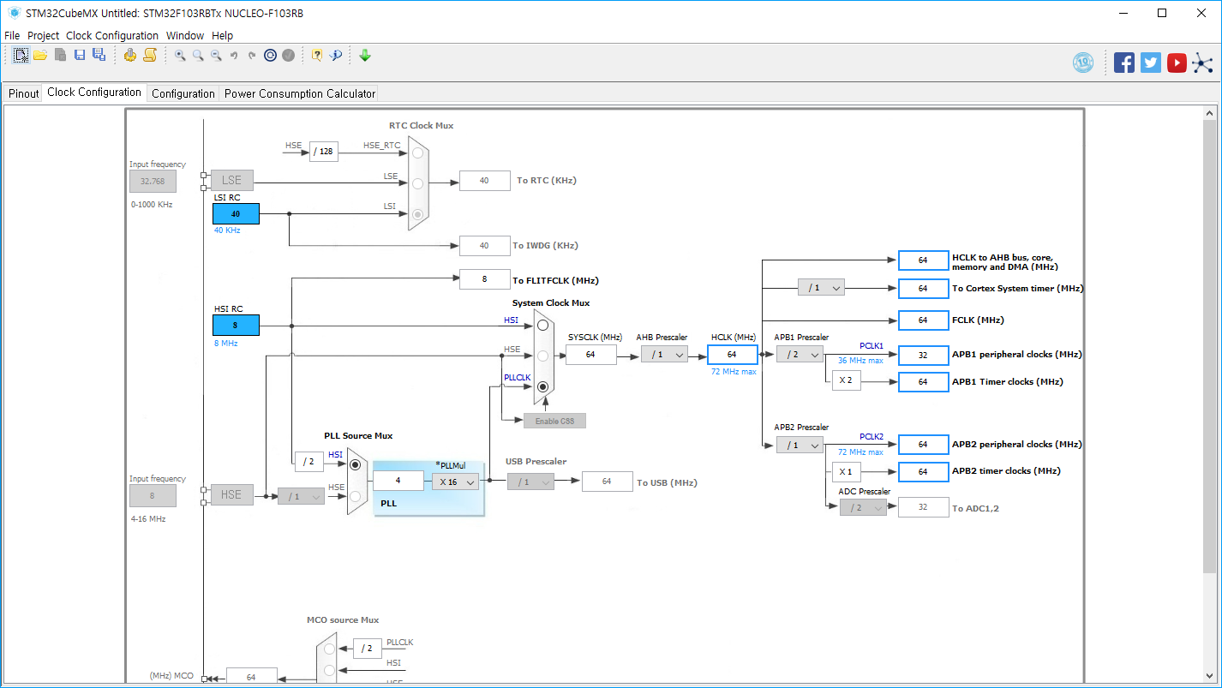The height and width of the screenshot is (688, 1222).
Task: Open the APB1 Prescaler /2 dropdown
Action: pos(800,354)
